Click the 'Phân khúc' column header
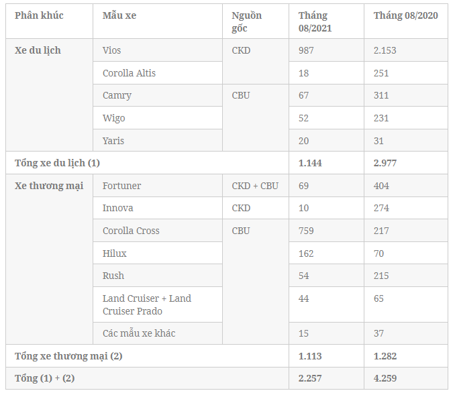This screenshot has height=397, width=455. 39,15
